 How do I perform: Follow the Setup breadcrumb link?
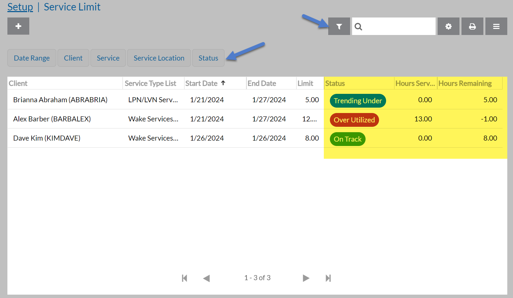pyautogui.click(x=20, y=7)
